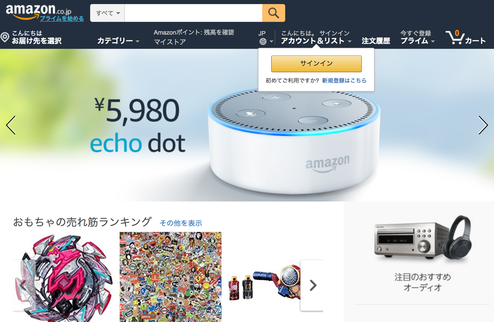Show the next hero banner slide
This screenshot has width=494, height=322.
[x=483, y=125]
